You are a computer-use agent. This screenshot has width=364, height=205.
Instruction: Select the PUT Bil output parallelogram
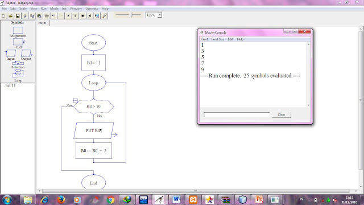tap(93, 130)
